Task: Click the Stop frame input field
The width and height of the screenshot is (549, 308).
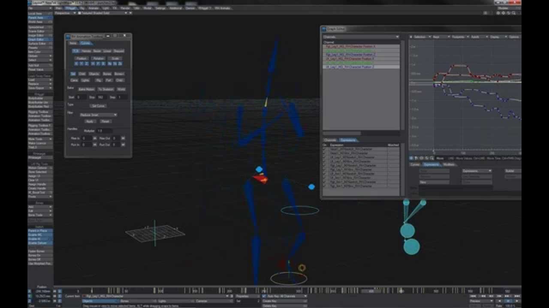Action: (101, 98)
